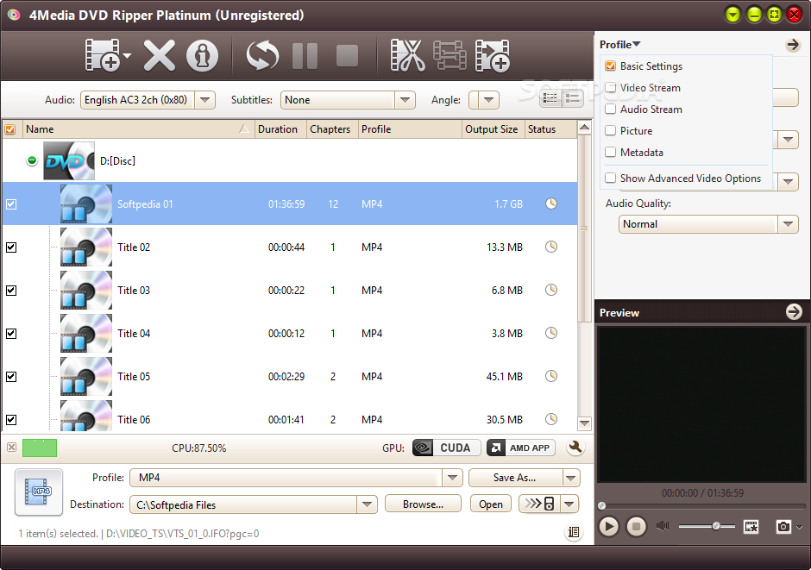Open the Clip (scissors) tool
Screen dimensions: 811x570
pyautogui.click(x=407, y=55)
